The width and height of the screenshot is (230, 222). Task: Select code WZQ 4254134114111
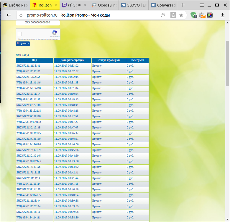coord(28,218)
